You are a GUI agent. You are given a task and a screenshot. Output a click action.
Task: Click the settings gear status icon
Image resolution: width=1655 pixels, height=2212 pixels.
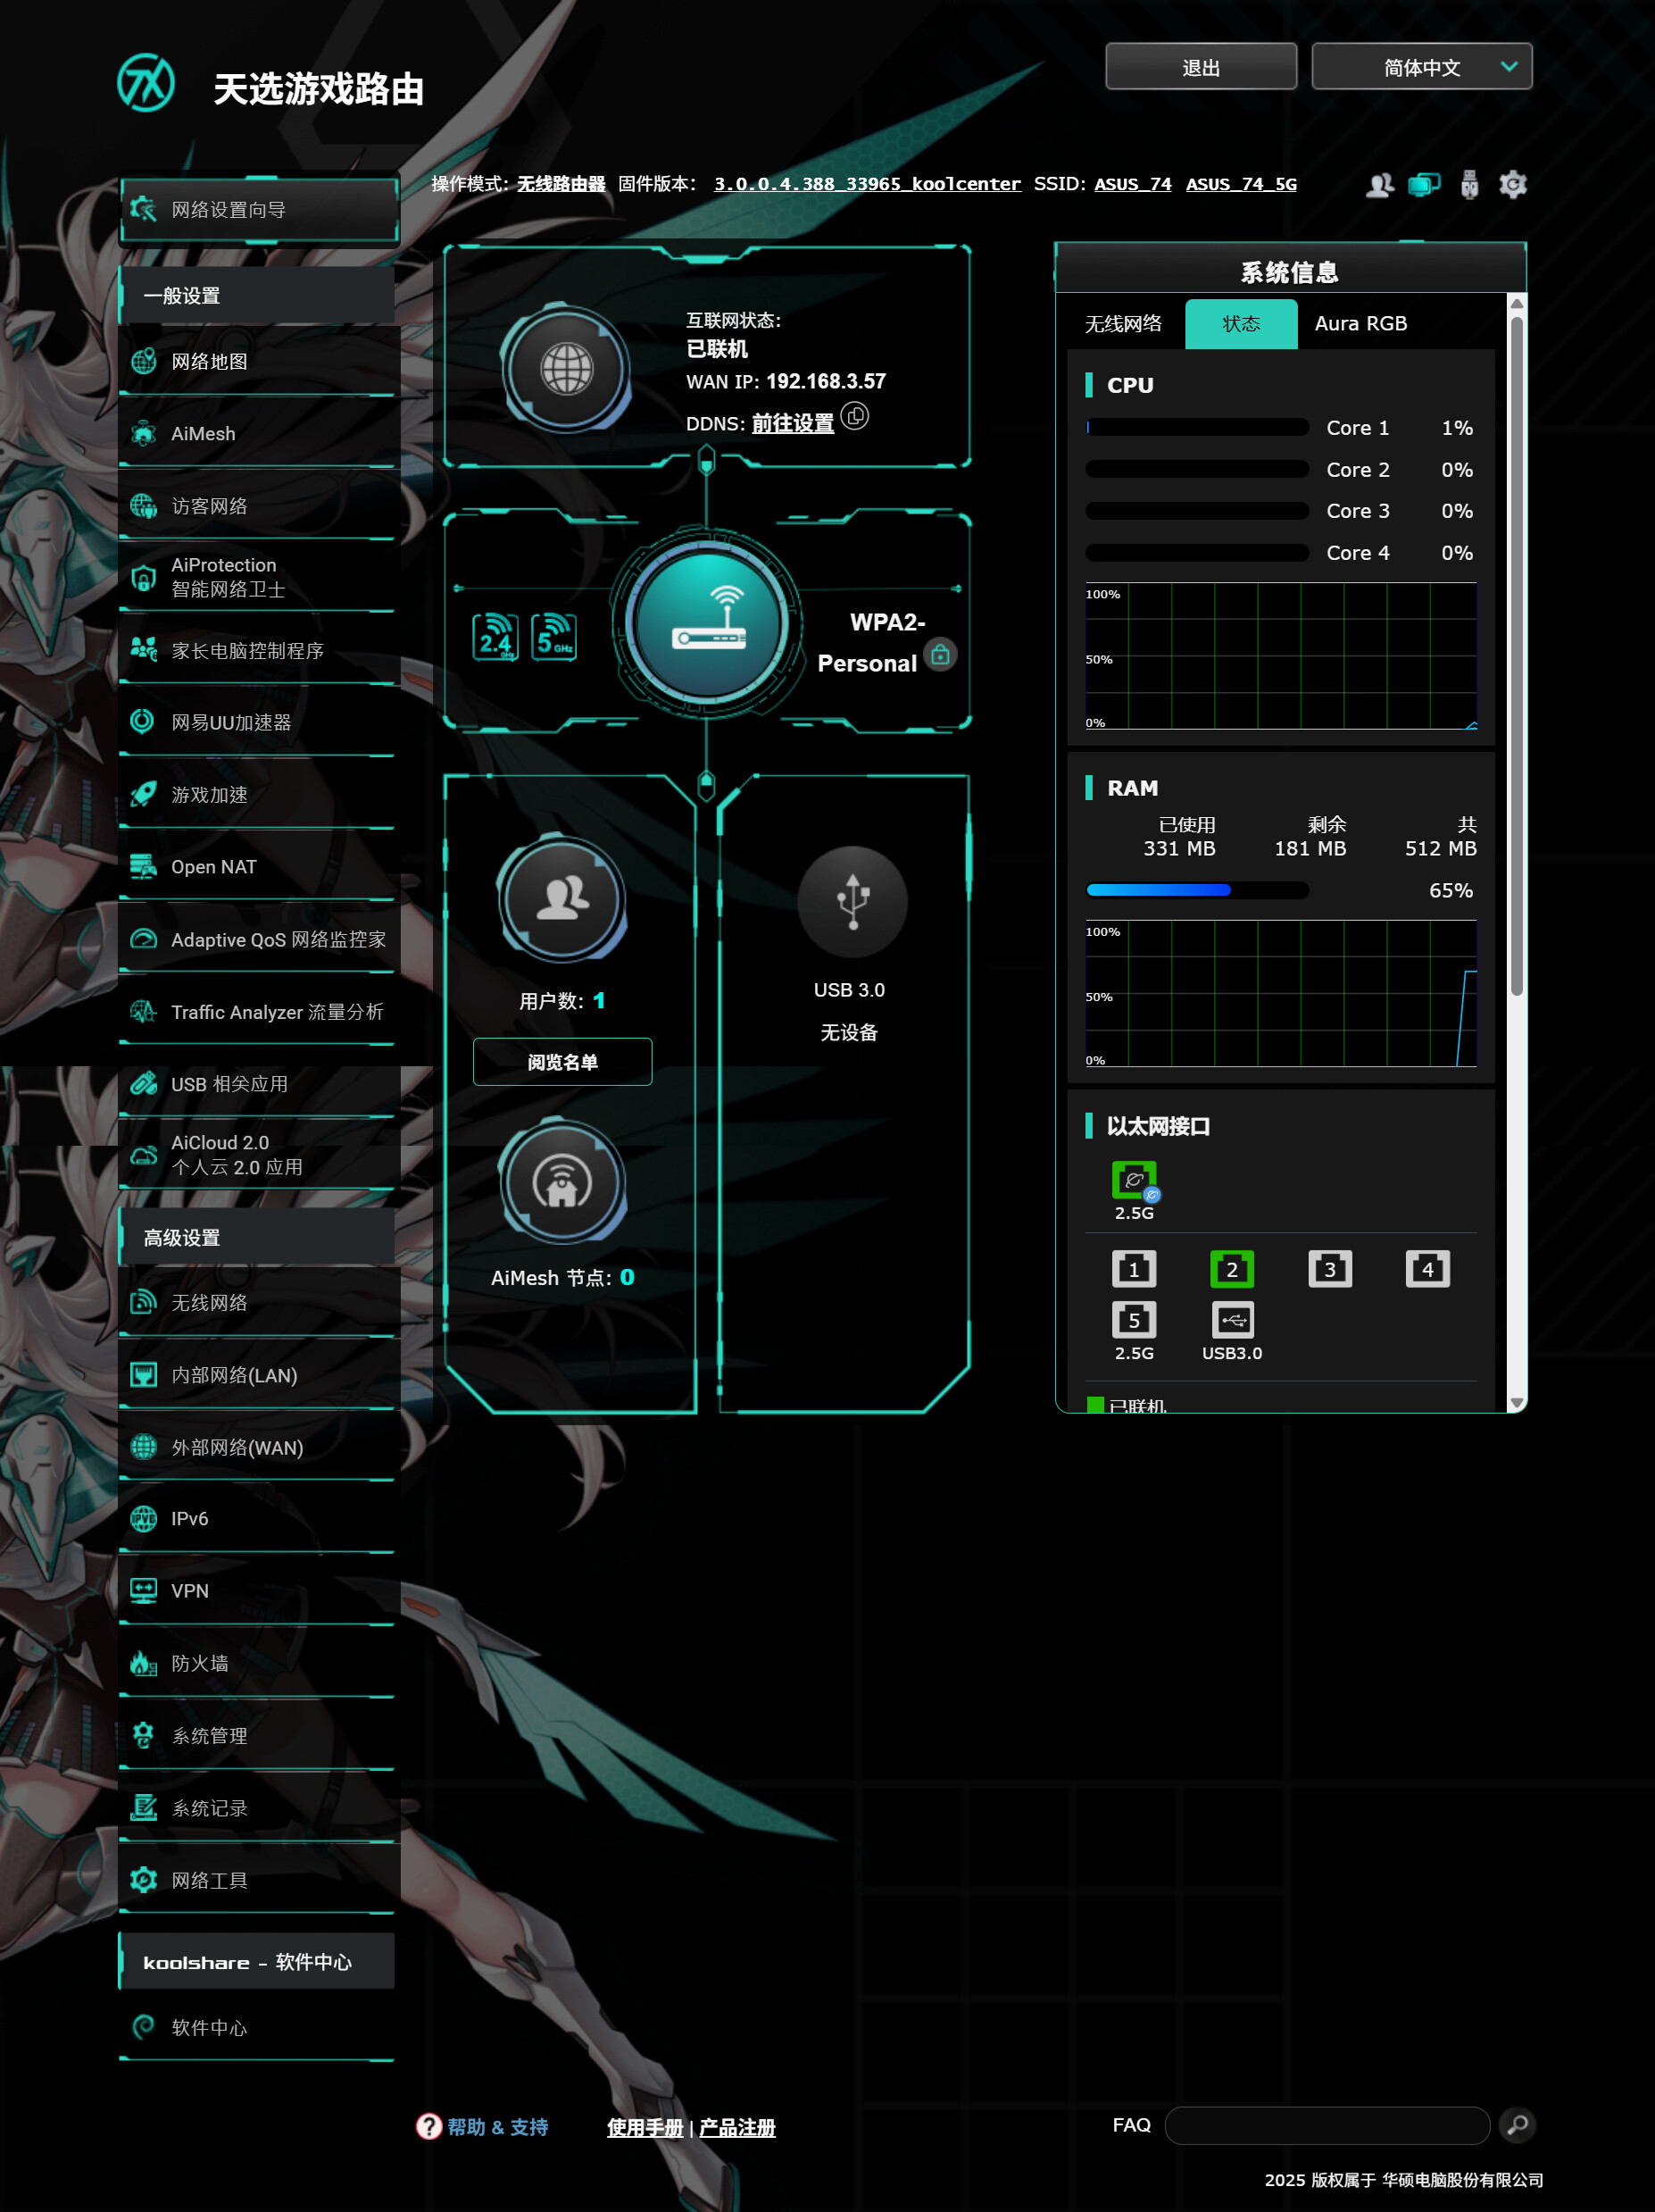(1512, 185)
